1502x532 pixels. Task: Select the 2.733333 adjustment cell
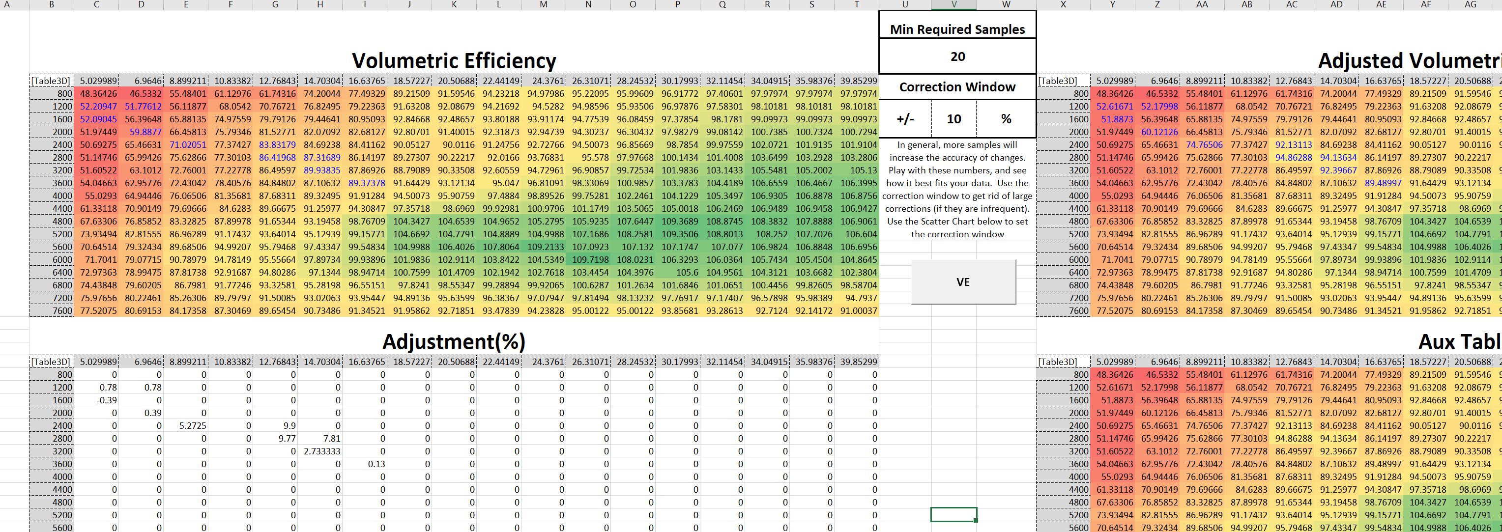click(322, 451)
